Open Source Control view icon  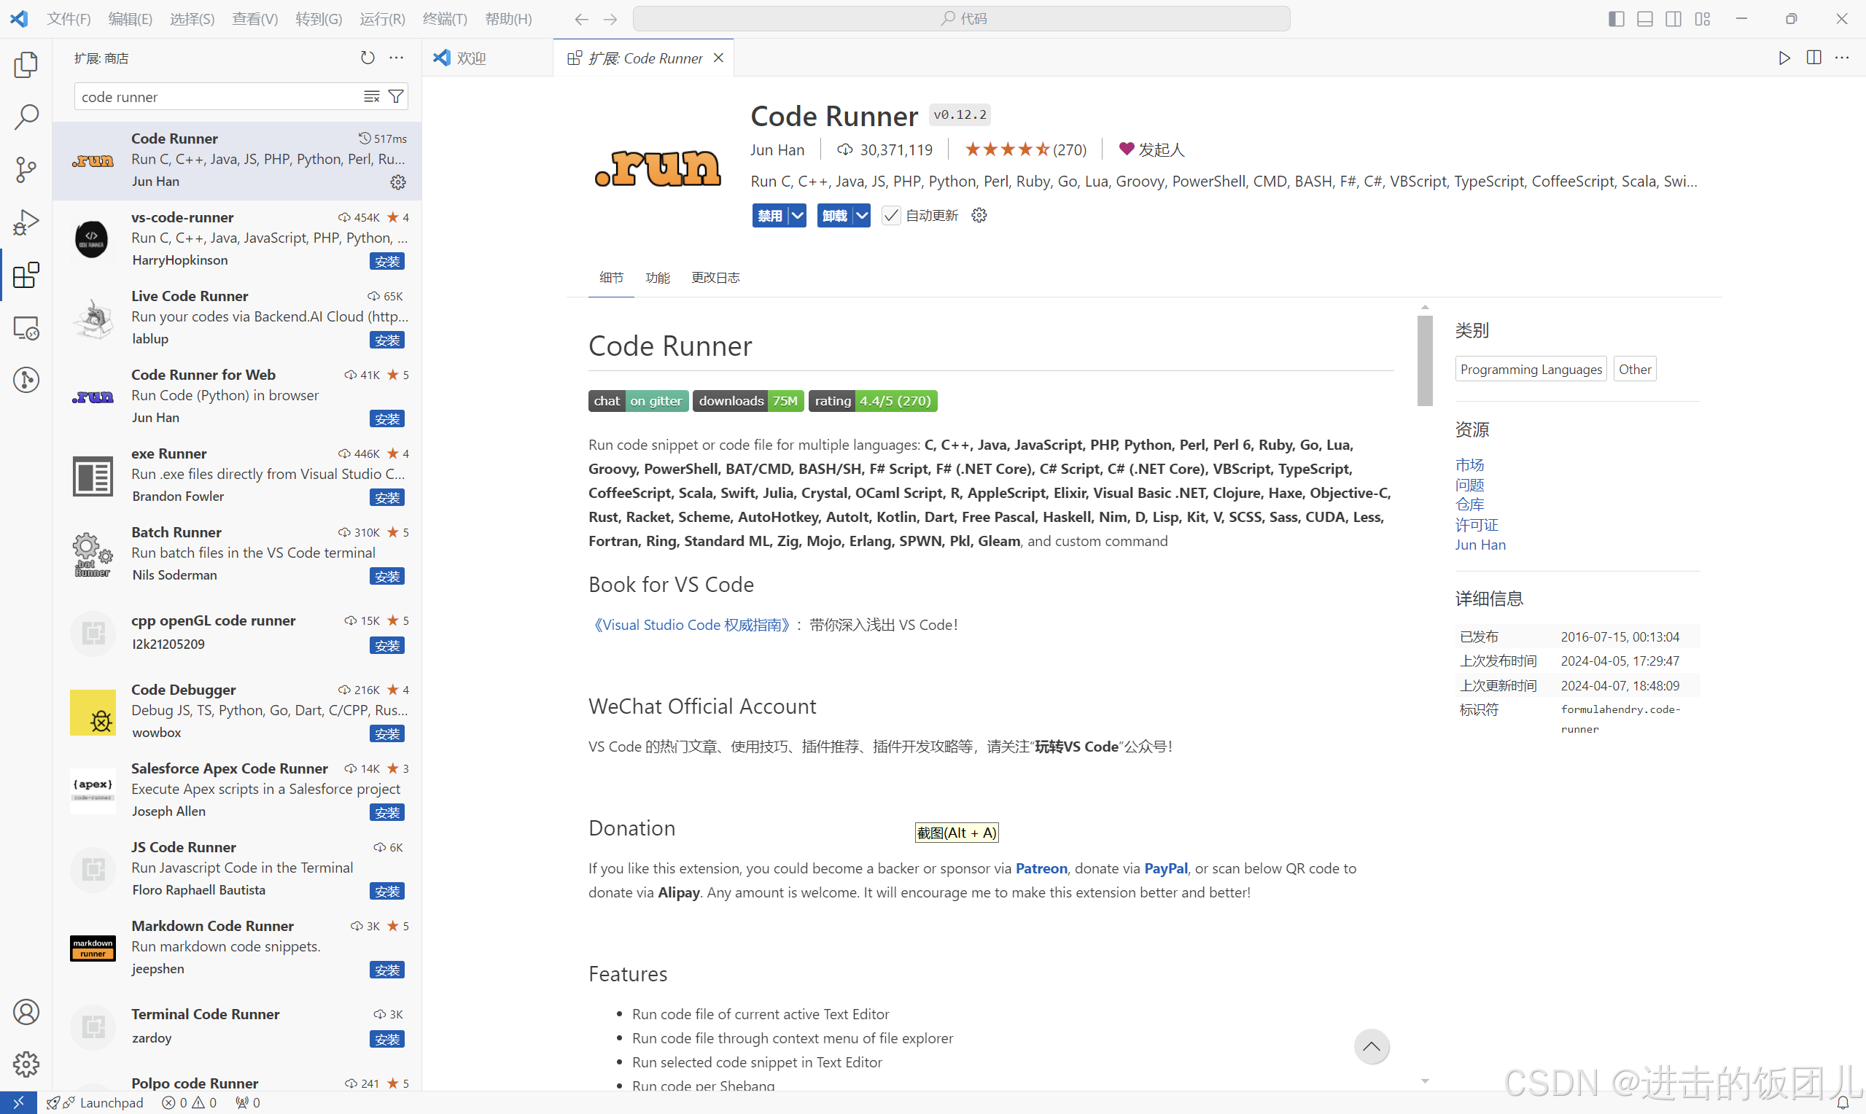click(26, 170)
